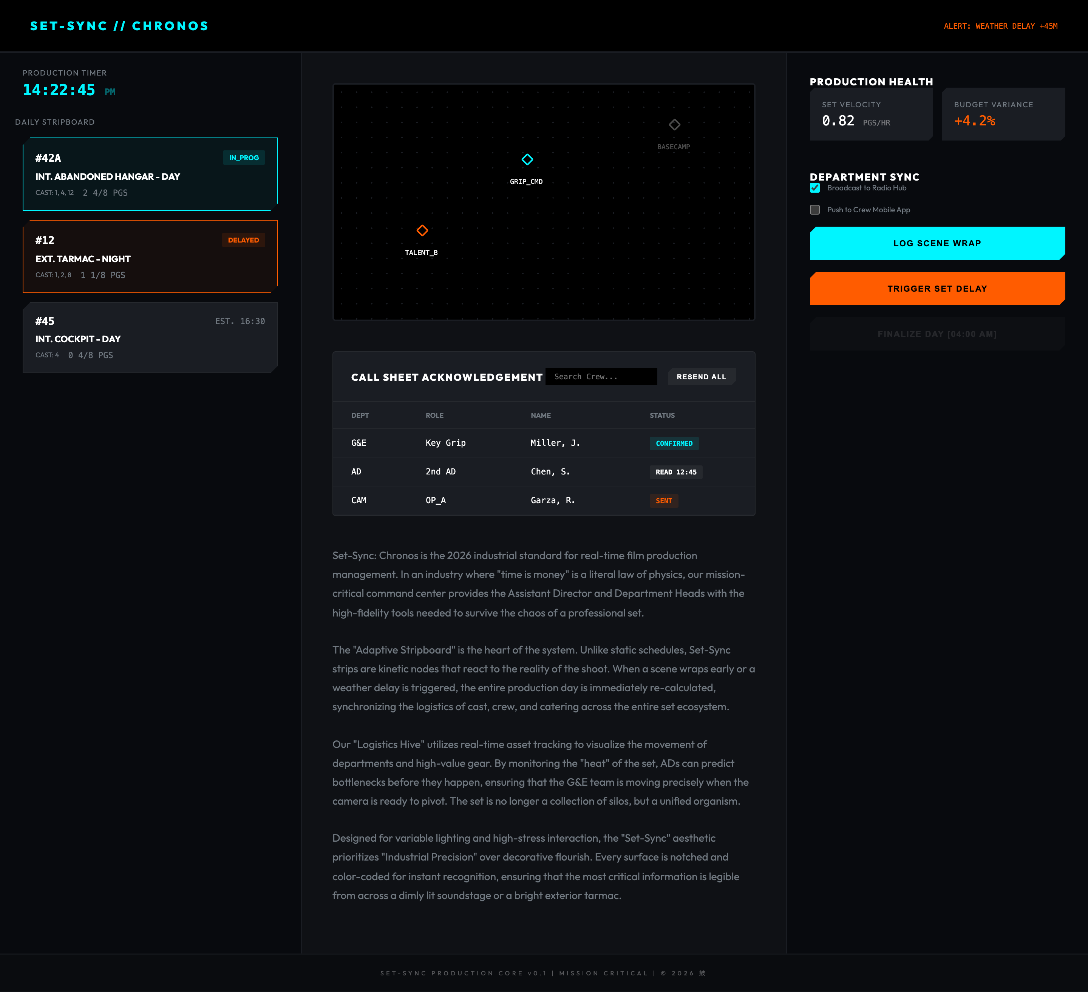Enable Push to Crew Mobile App checkbox
This screenshot has width=1088, height=992.
814,209
